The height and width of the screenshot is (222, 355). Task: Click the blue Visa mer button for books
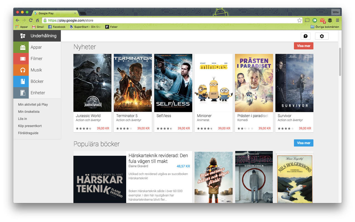304,143
